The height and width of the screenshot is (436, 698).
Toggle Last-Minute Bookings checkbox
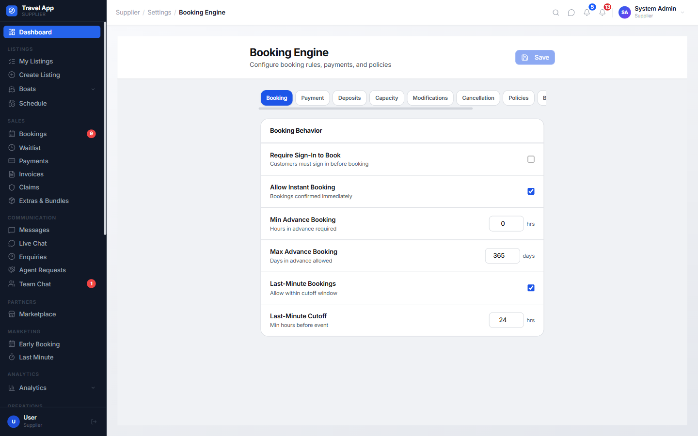pyautogui.click(x=531, y=288)
